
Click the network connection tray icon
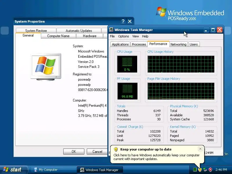coord(205,170)
